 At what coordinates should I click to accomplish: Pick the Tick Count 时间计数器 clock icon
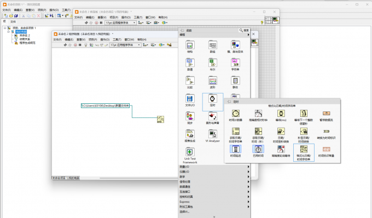[x=235, y=114]
